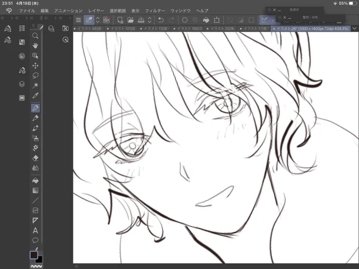Open the document tab list chevron
The height and width of the screenshot is (269, 359).
[355, 28]
